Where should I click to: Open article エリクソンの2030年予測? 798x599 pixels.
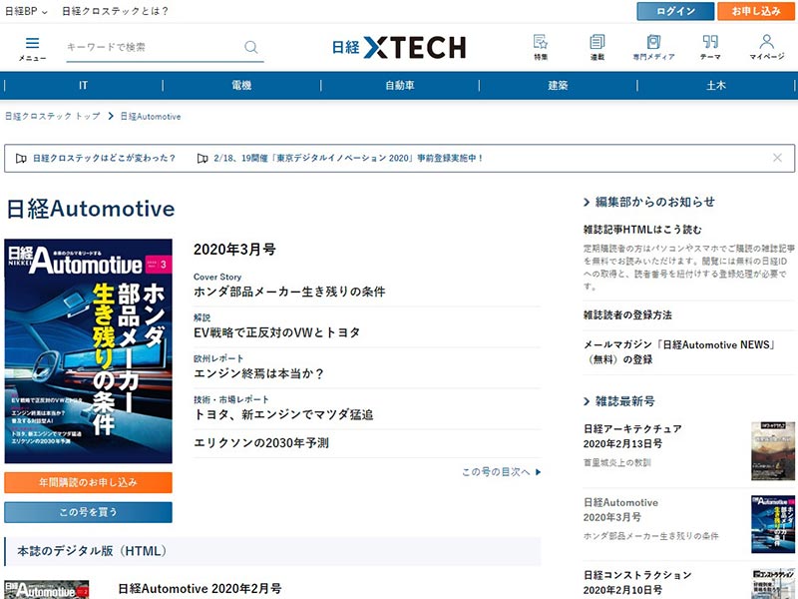click(261, 442)
